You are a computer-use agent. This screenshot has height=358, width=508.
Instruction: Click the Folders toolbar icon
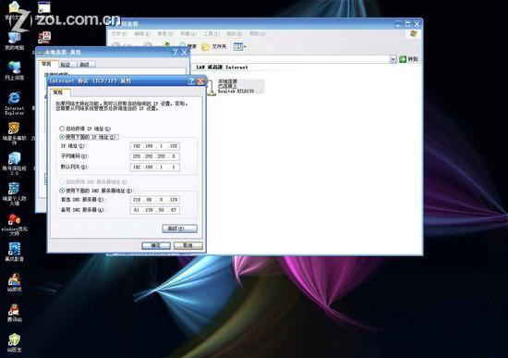pyautogui.click(x=214, y=47)
